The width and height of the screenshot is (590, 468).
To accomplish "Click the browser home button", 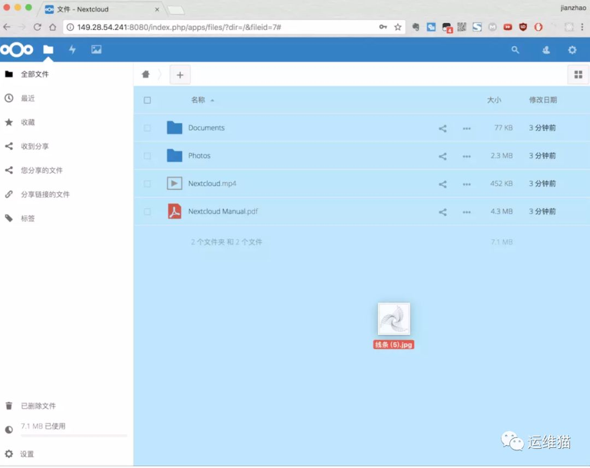I will pos(52,27).
